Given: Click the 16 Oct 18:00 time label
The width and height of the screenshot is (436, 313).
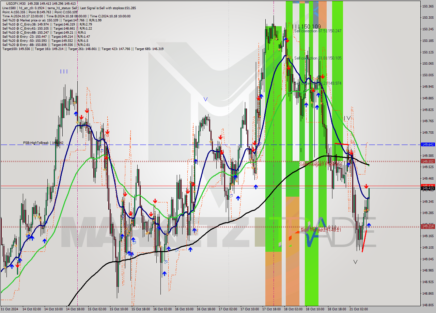Looking at the screenshot, I should point(205,309).
